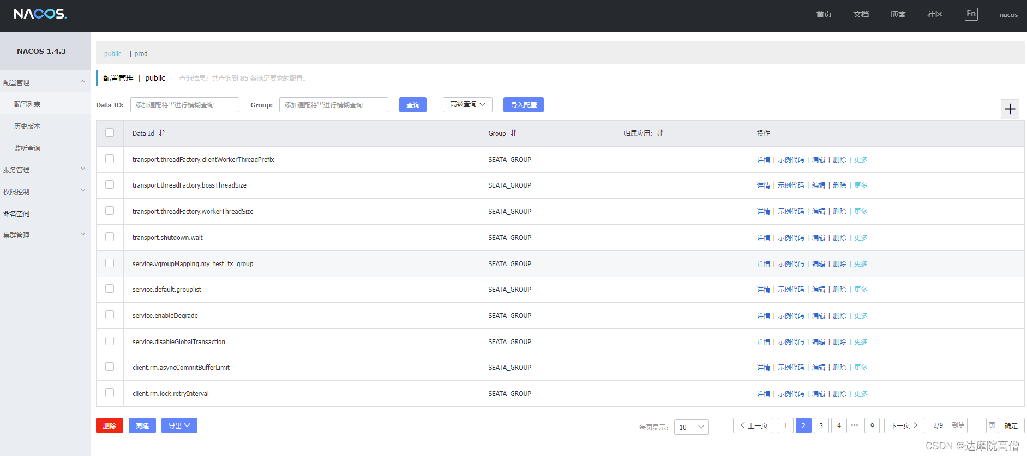Screen dimensions: 1027x456
Task: Check the transport.shutdown.wait row
Action: [110, 237]
